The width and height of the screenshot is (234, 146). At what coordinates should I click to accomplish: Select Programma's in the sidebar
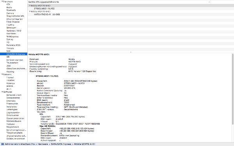click(12, 127)
